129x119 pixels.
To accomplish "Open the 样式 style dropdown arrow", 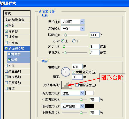I will (82, 22).
